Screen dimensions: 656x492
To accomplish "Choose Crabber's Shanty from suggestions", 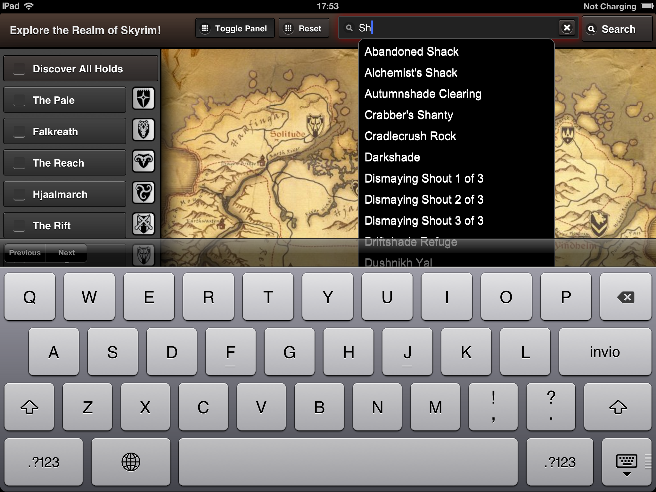I will [456, 115].
